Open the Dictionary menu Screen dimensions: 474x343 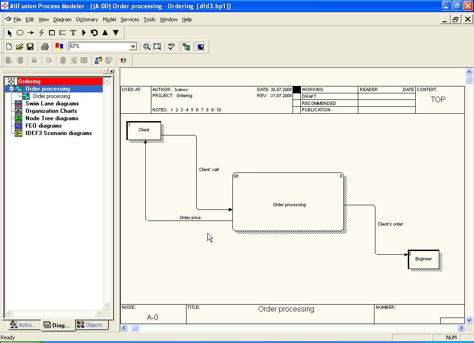click(x=87, y=19)
